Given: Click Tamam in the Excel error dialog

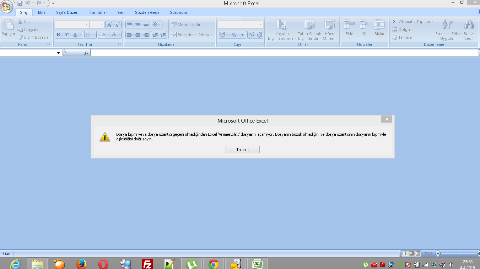Looking at the screenshot, I should [x=243, y=150].
